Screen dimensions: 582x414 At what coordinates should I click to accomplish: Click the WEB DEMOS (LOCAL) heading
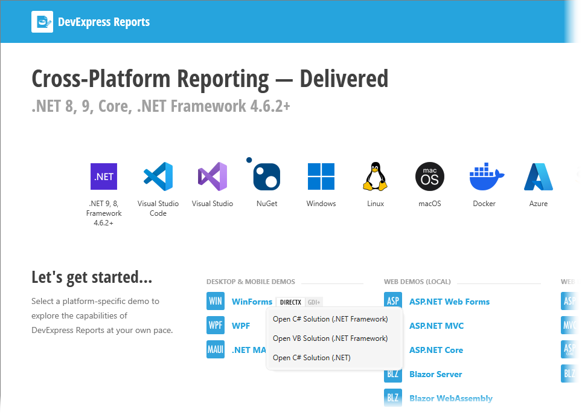tap(417, 282)
